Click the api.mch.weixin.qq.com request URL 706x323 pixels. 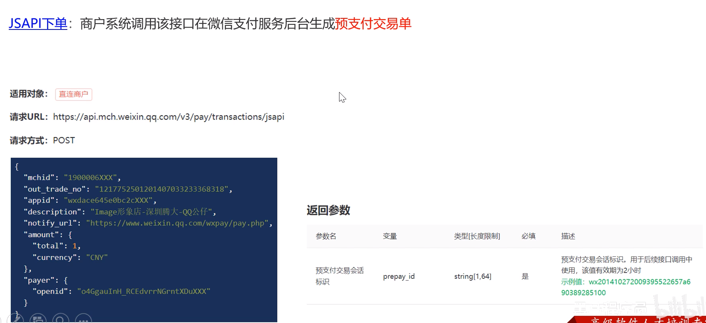click(x=169, y=117)
